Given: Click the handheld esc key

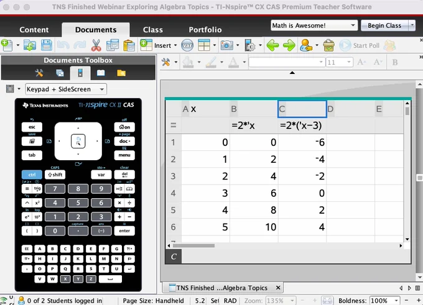Looking at the screenshot, I should coord(32,127).
